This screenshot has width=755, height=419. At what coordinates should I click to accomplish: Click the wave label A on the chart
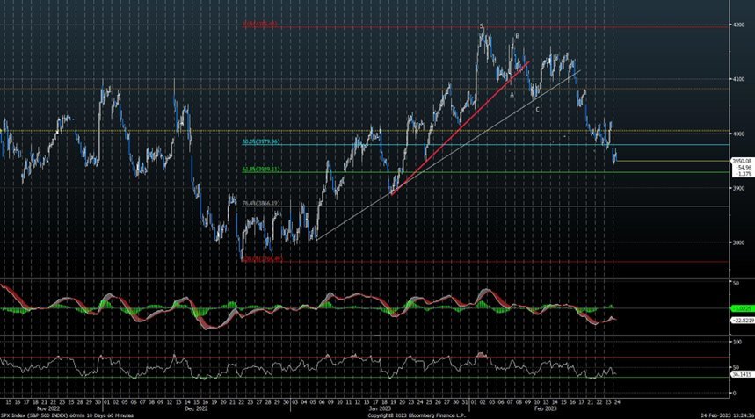pyautogui.click(x=512, y=95)
